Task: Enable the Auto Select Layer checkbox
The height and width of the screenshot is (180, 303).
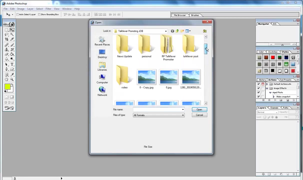Action: [18, 14]
